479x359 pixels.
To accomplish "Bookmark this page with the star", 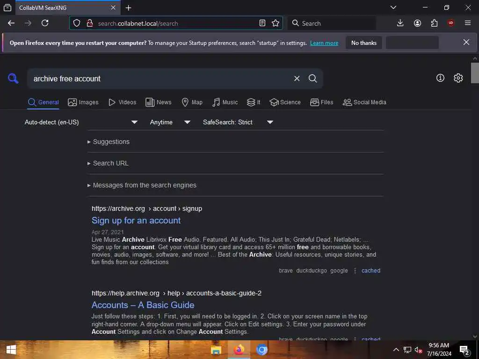I will click(x=276, y=23).
